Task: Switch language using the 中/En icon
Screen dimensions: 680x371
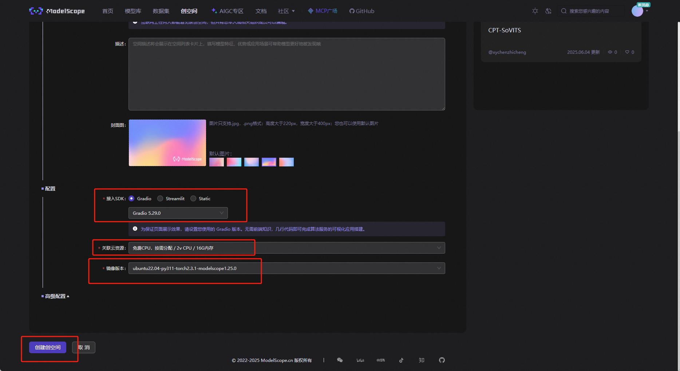Action: tap(549, 11)
